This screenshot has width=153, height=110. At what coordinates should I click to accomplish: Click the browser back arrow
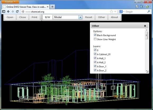click(x=8, y=12)
